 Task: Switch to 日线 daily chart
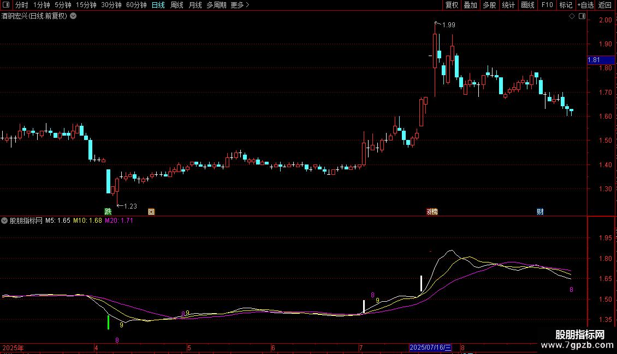pyautogui.click(x=158, y=5)
